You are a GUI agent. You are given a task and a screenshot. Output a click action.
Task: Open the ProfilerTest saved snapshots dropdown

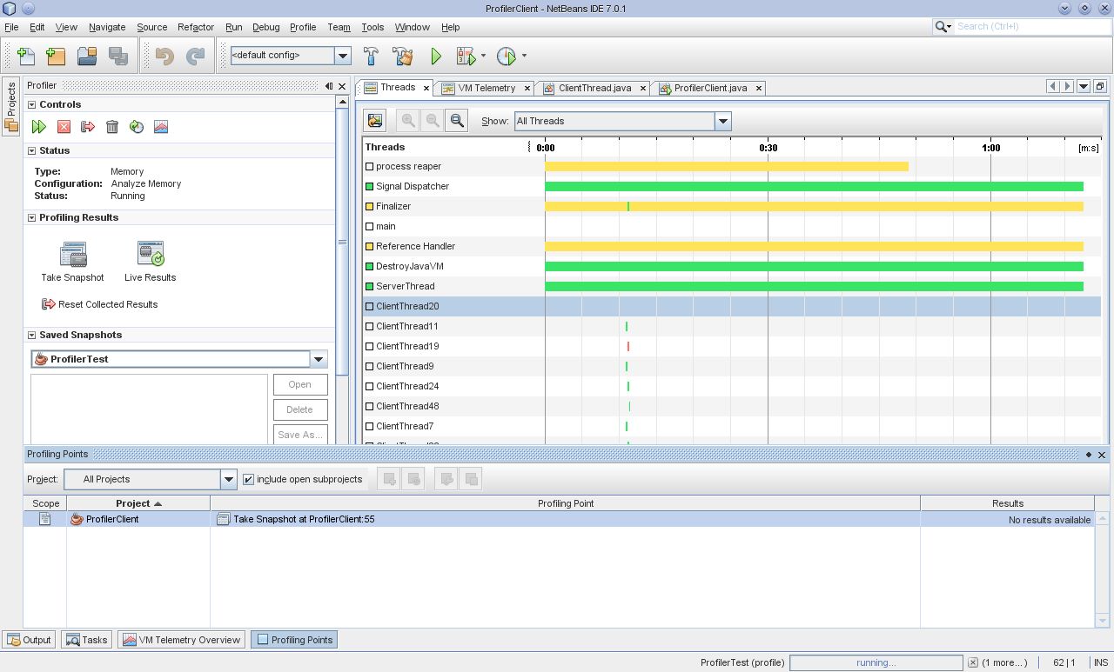pyautogui.click(x=319, y=359)
